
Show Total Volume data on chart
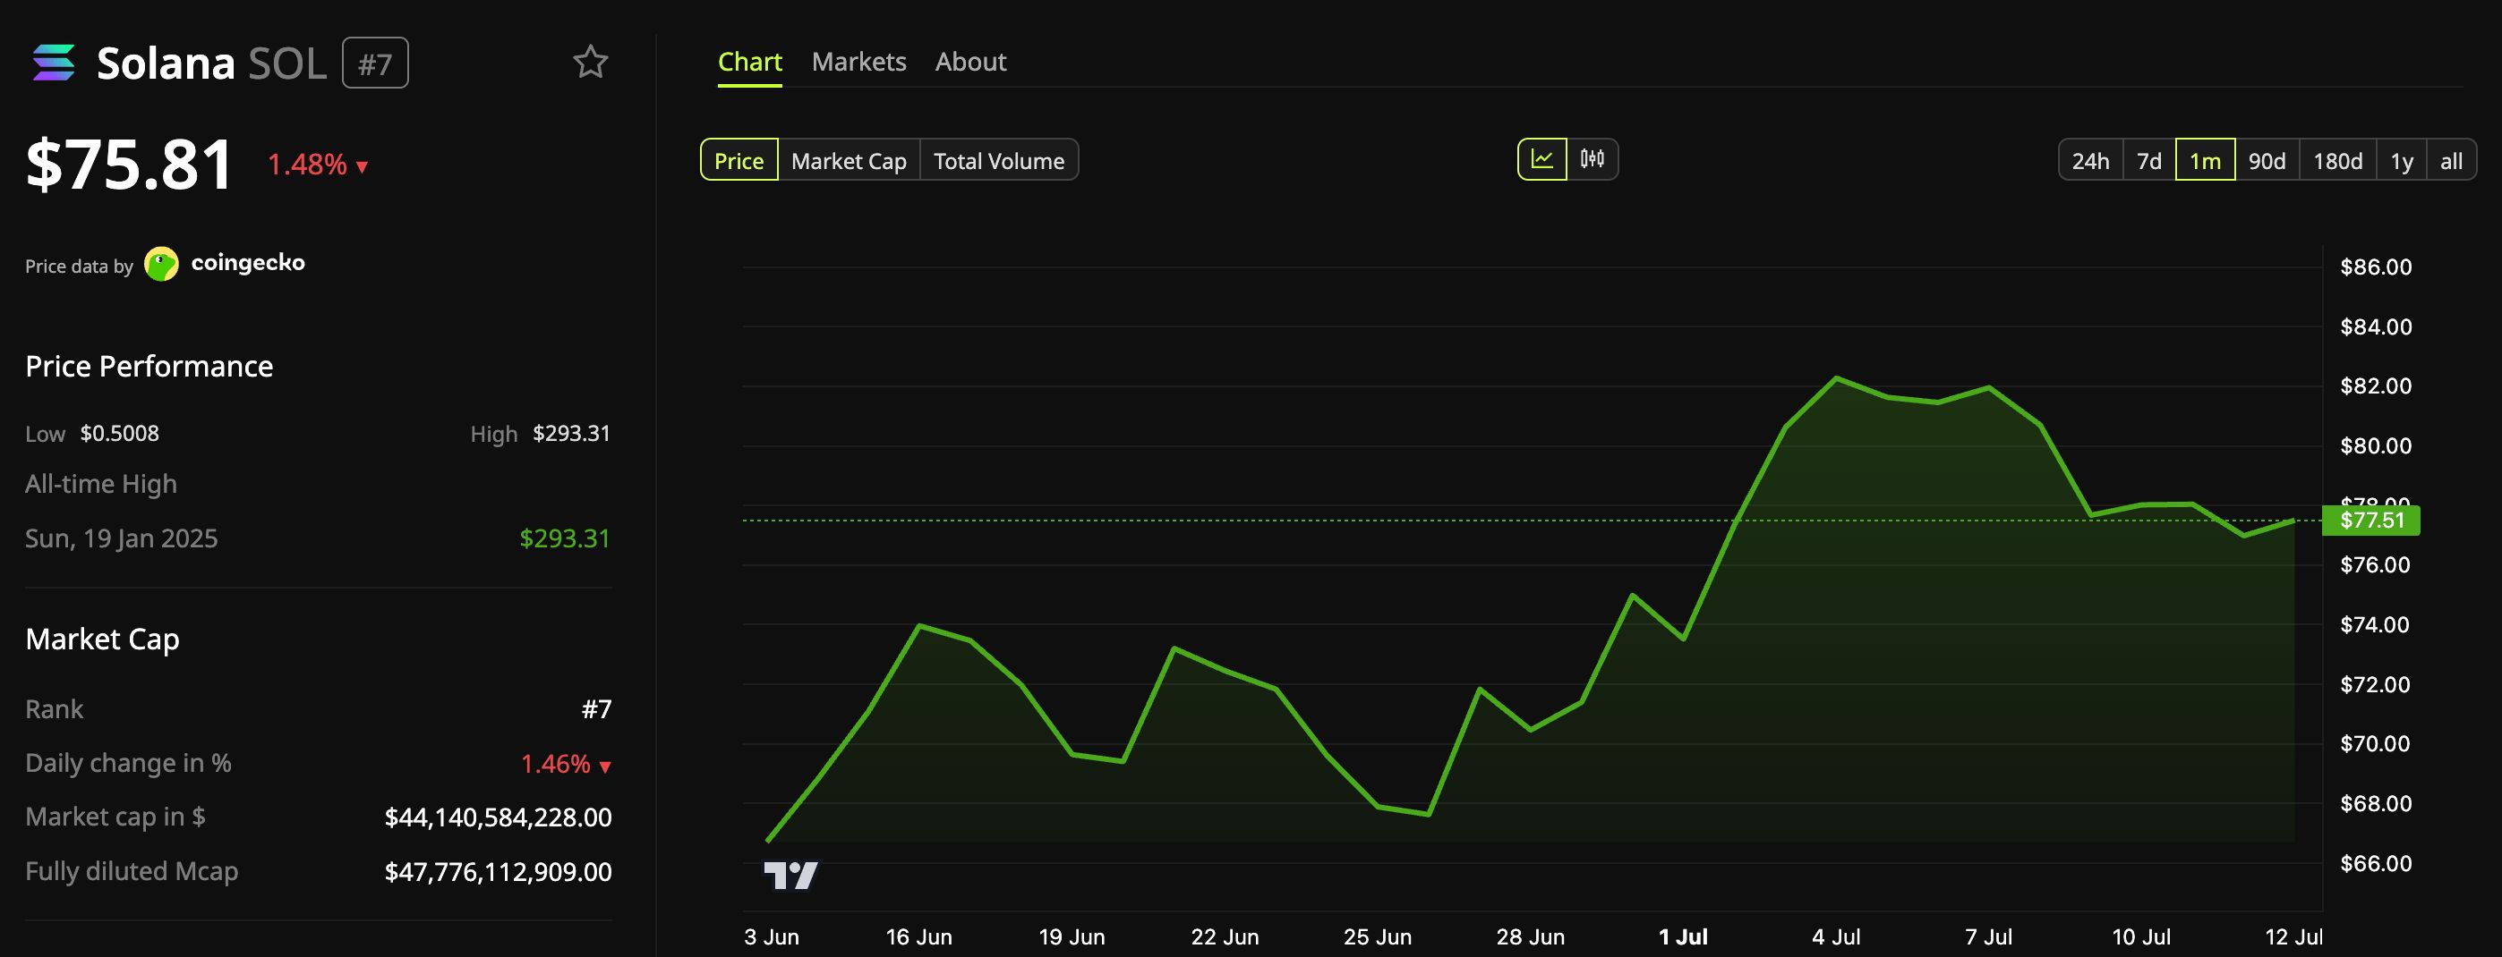coord(998,160)
